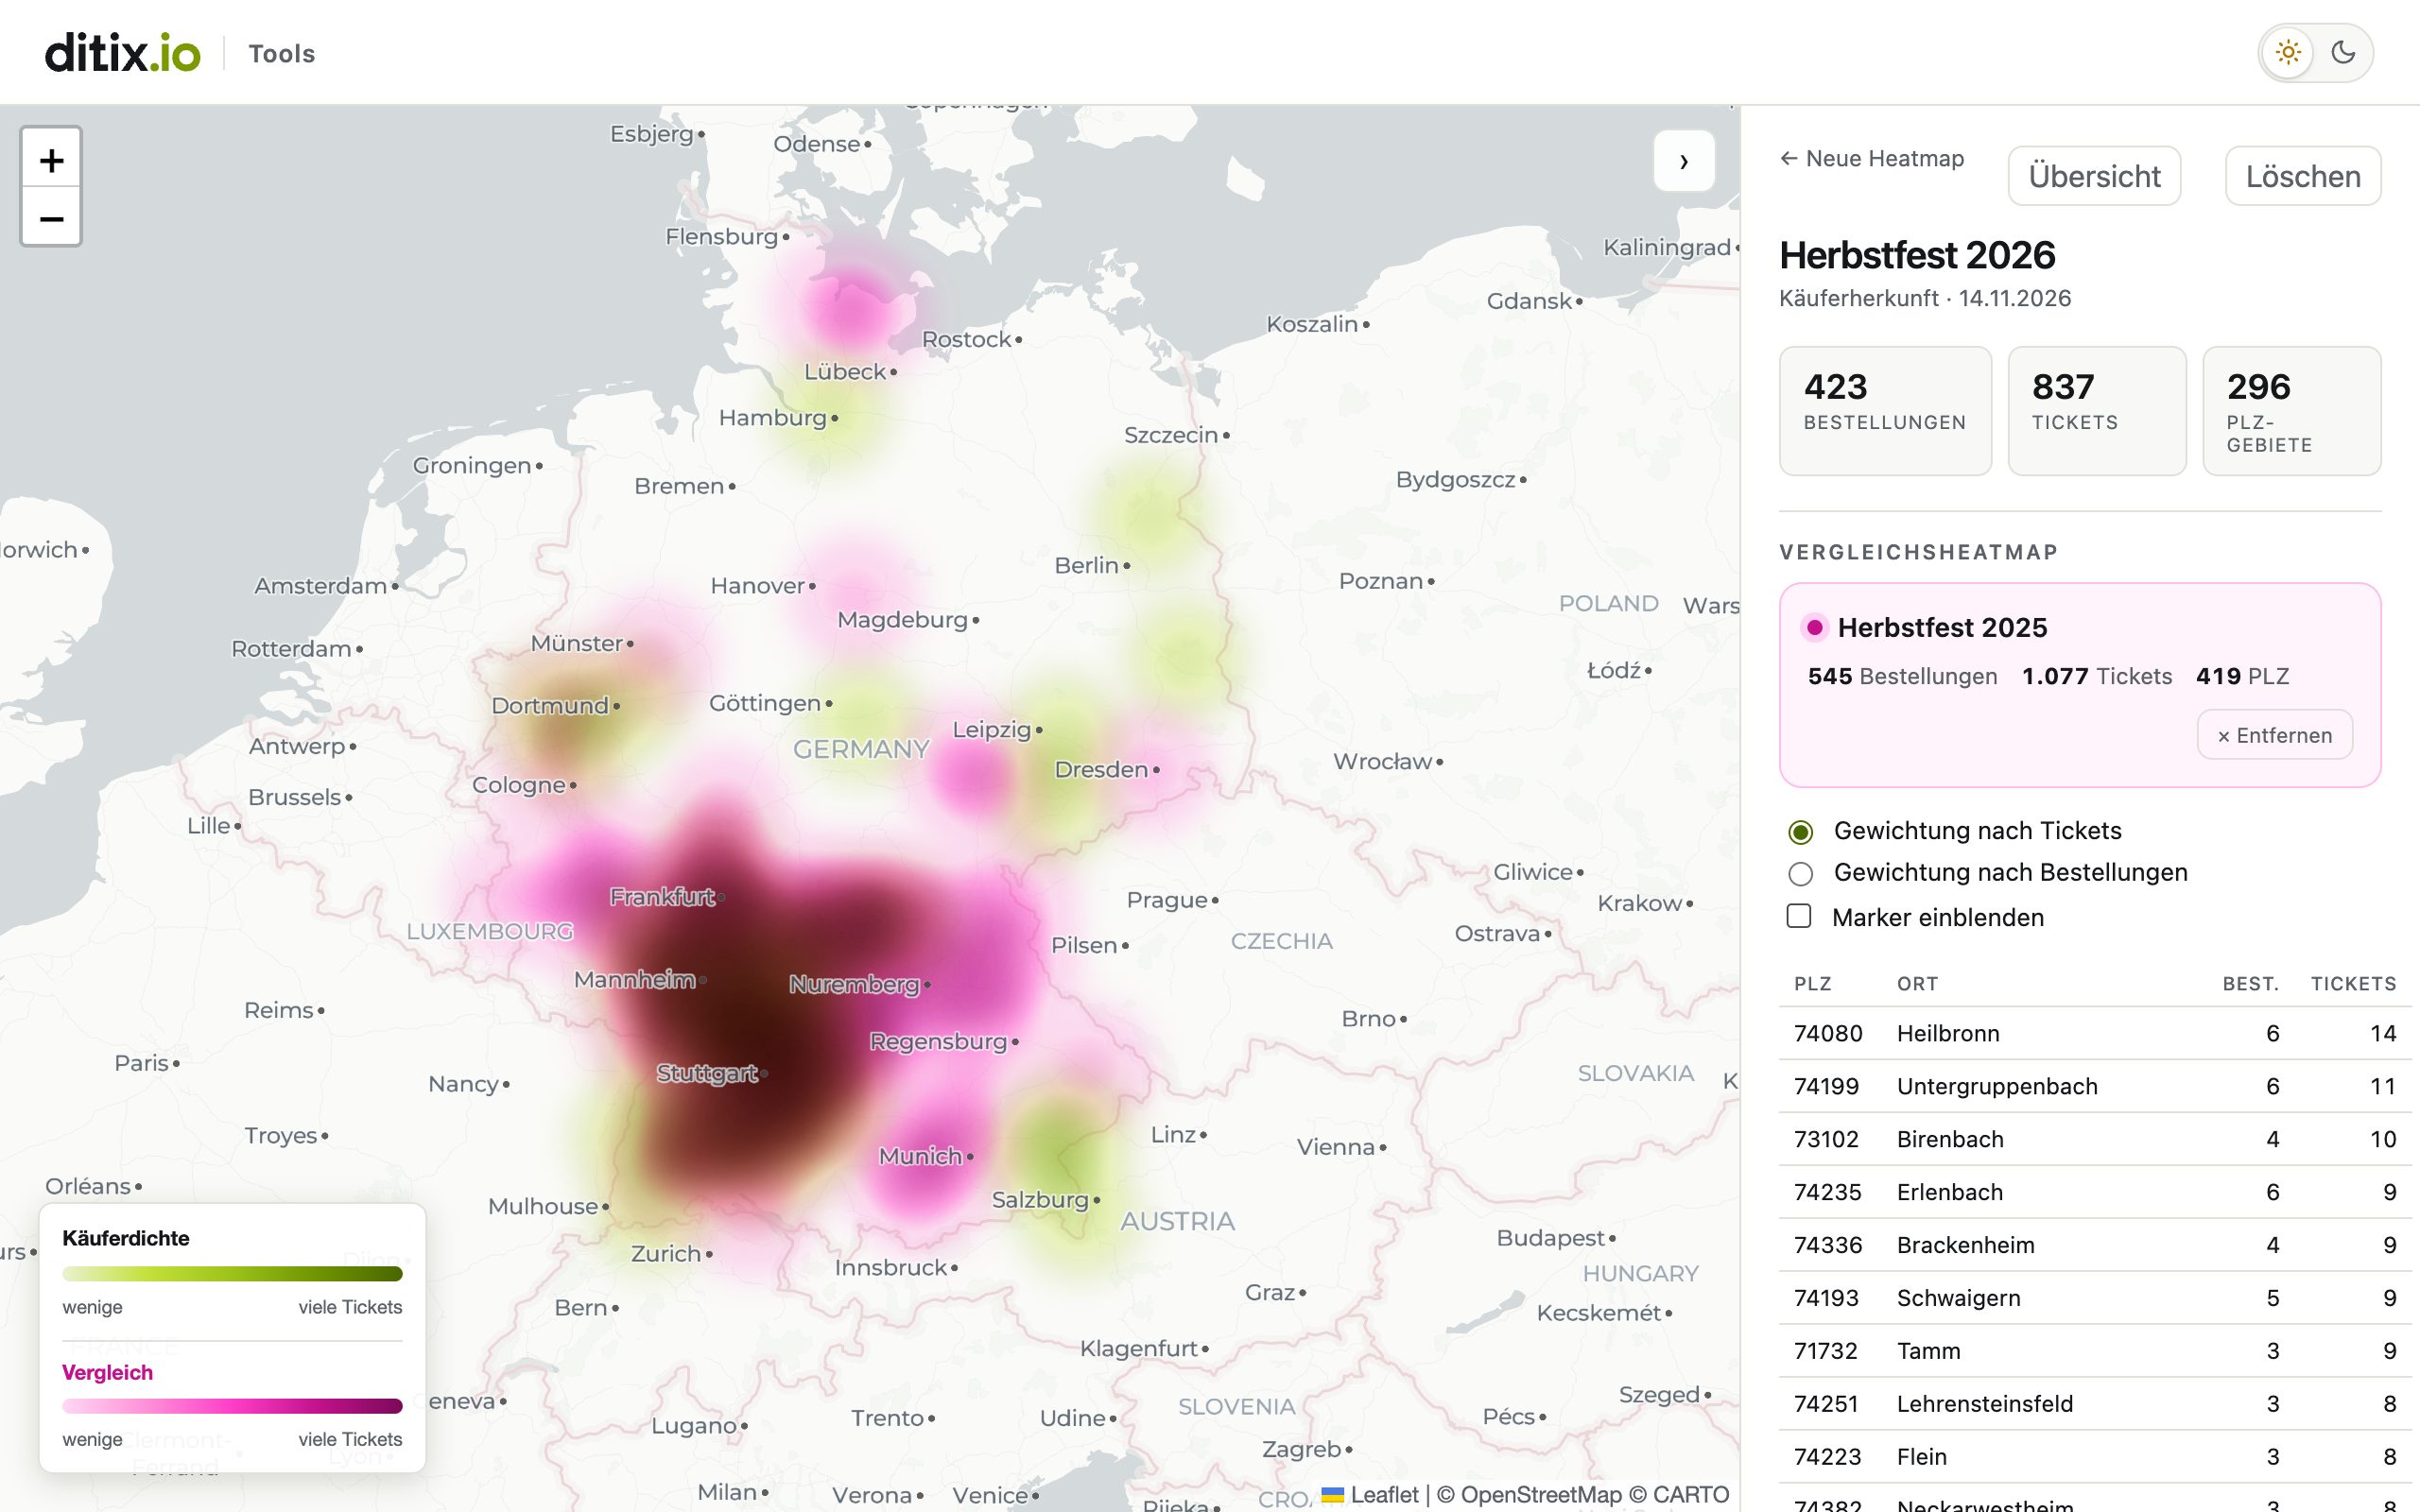Select Gewichtung nach Bestellungen radio

[x=1800, y=874]
